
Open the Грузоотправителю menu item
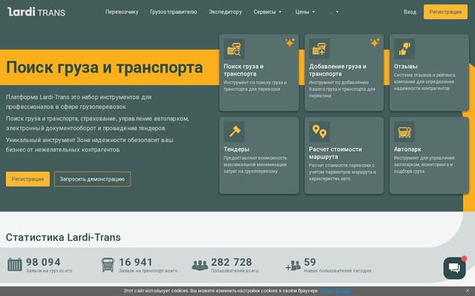173,12
